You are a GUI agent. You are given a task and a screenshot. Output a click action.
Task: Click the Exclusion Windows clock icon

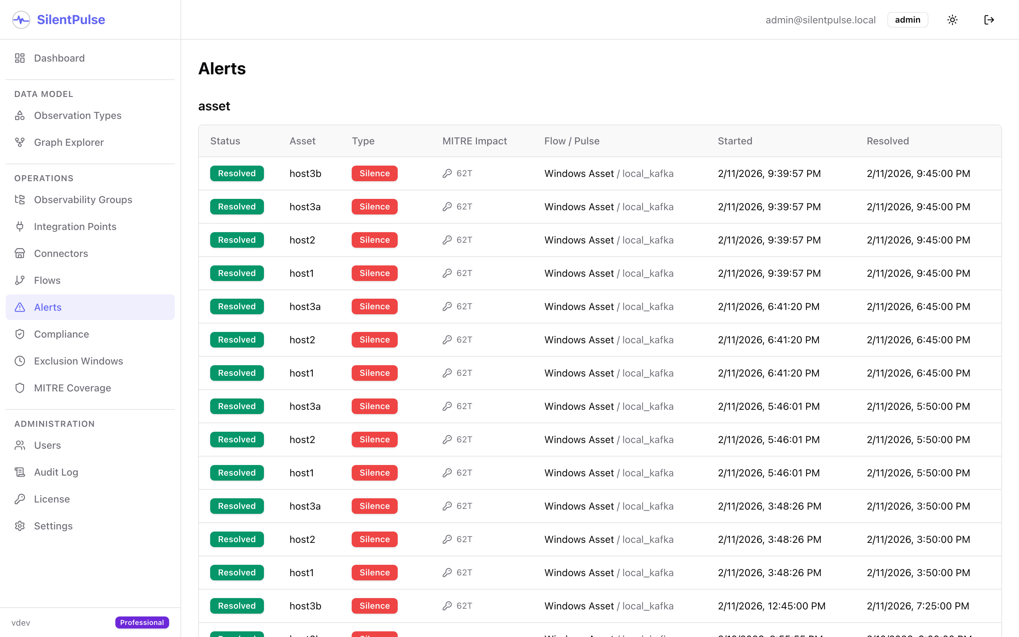20,361
